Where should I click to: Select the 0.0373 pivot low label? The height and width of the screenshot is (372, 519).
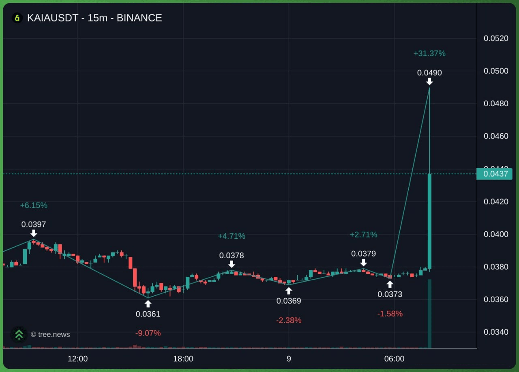tap(390, 294)
